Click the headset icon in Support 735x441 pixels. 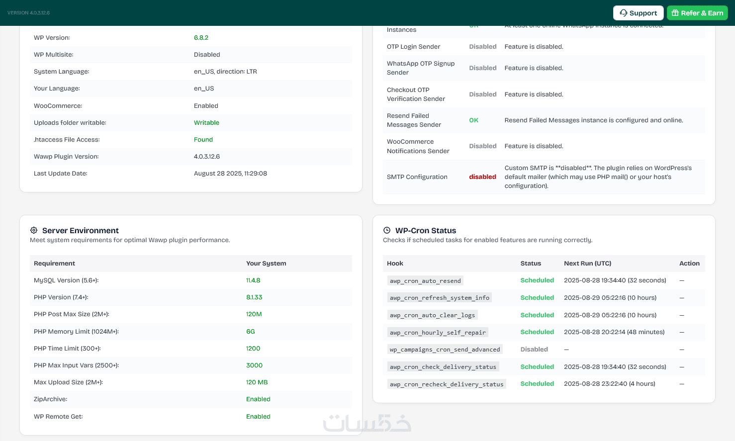[x=623, y=13]
